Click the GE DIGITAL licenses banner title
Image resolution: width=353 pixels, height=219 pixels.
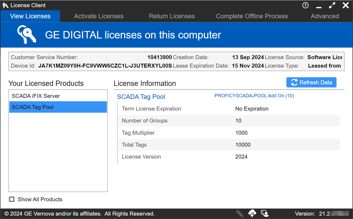click(x=133, y=35)
